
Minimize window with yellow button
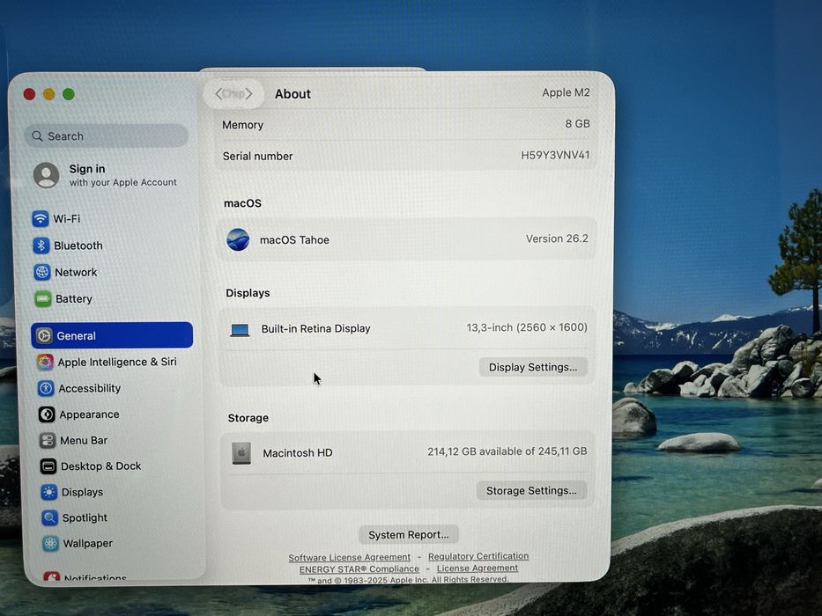(x=48, y=94)
